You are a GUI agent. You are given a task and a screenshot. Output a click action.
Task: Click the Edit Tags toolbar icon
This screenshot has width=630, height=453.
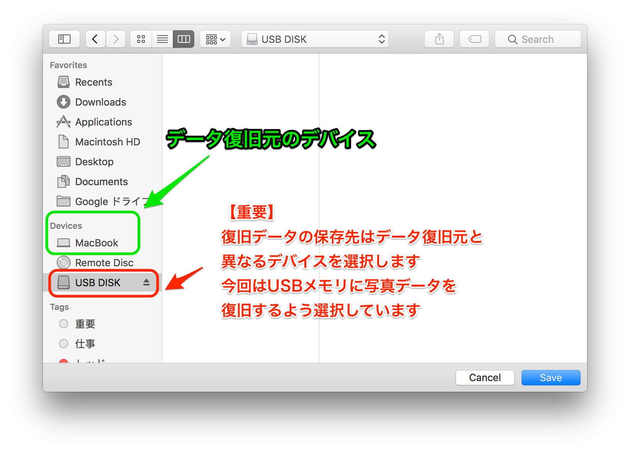474,39
